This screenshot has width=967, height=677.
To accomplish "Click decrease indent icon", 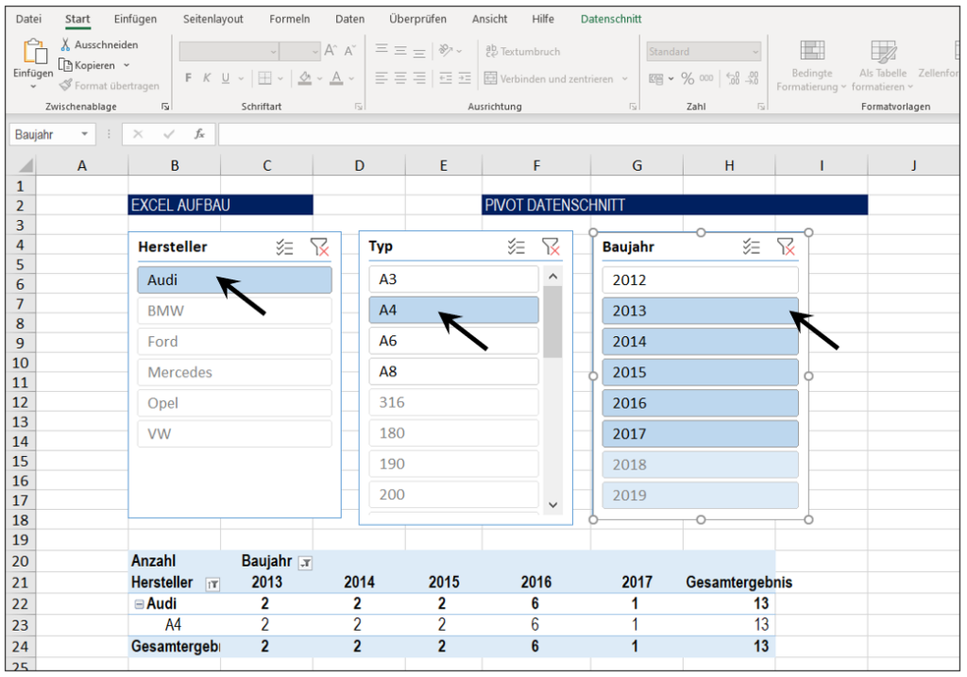I will (446, 78).
